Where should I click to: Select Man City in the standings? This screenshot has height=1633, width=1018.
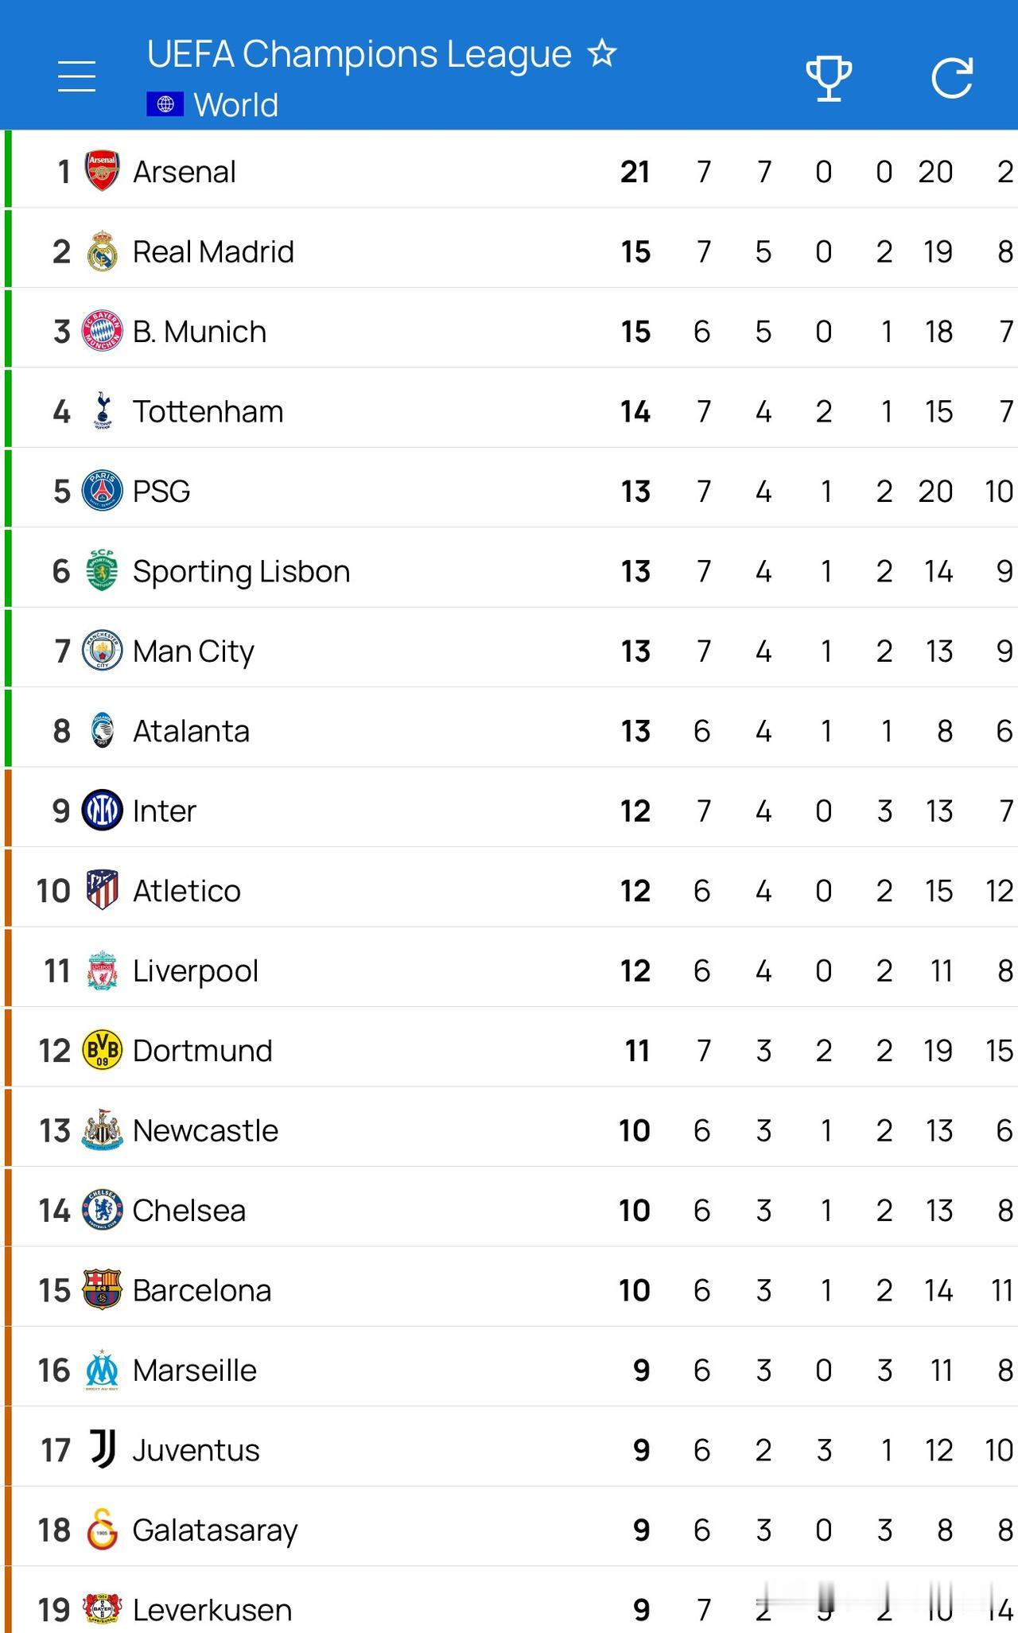193,651
